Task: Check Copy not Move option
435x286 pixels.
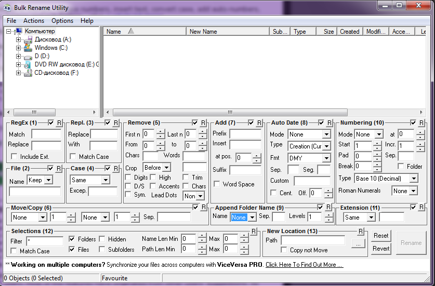Action: click(x=284, y=250)
